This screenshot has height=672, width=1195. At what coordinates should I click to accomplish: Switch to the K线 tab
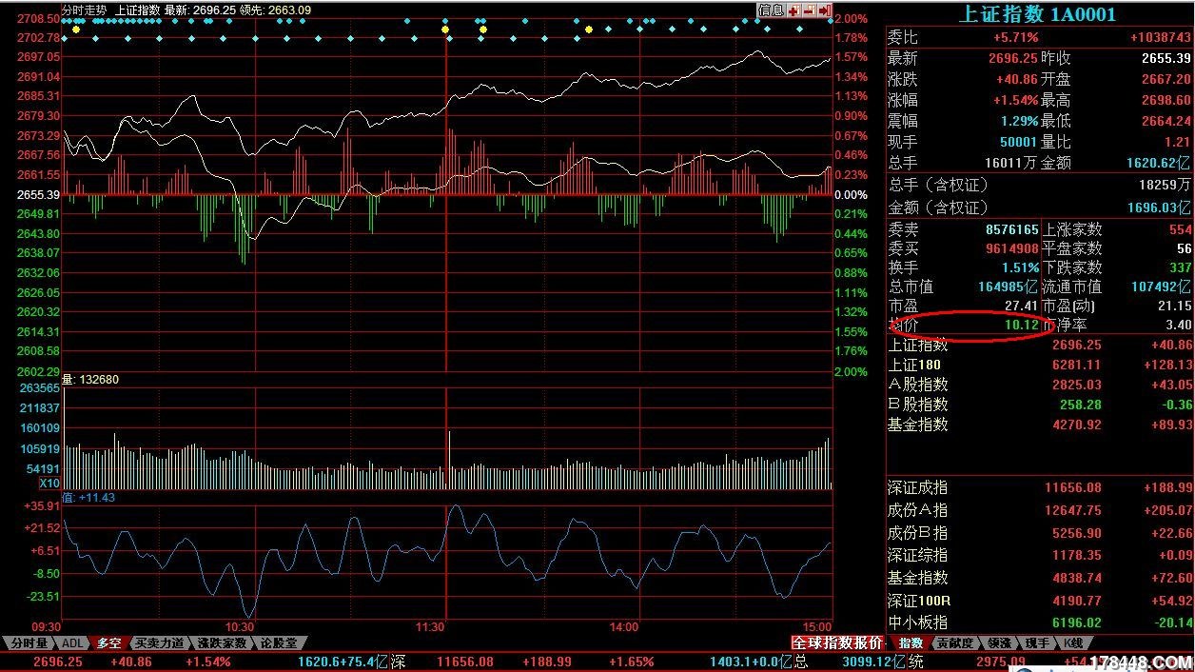1073,643
